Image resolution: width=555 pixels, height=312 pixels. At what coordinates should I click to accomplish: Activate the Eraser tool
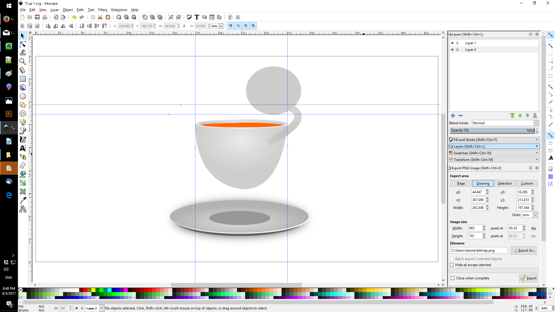pos(23,165)
